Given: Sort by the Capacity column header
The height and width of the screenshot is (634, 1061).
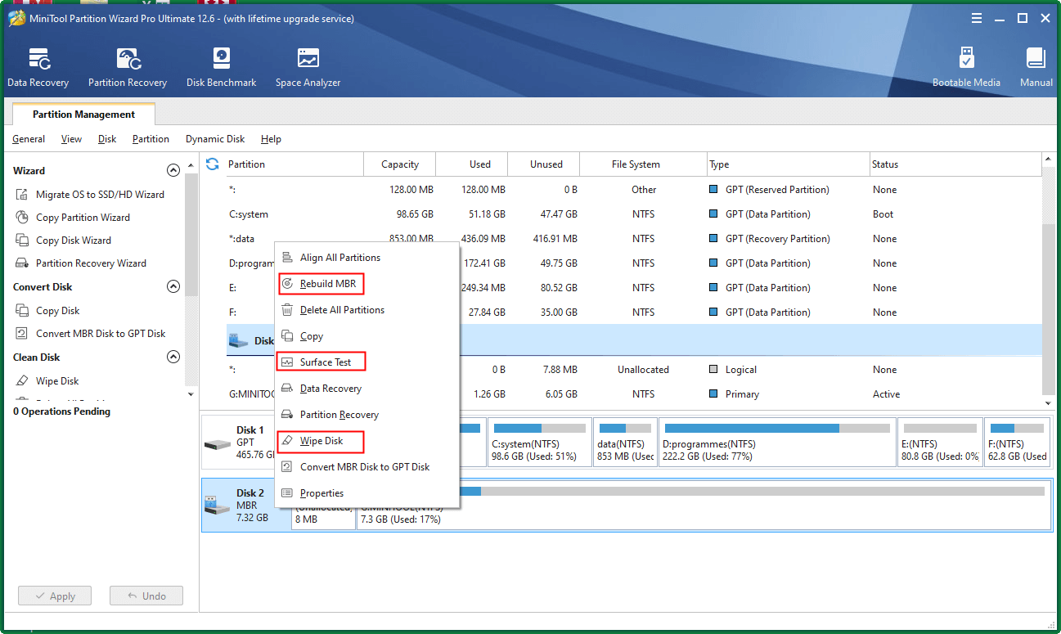Looking at the screenshot, I should click(x=399, y=164).
